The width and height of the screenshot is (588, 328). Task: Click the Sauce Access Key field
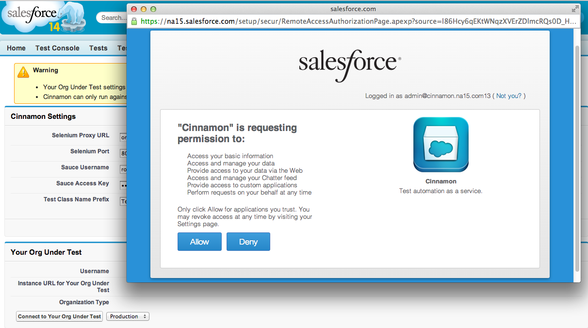coord(123,185)
